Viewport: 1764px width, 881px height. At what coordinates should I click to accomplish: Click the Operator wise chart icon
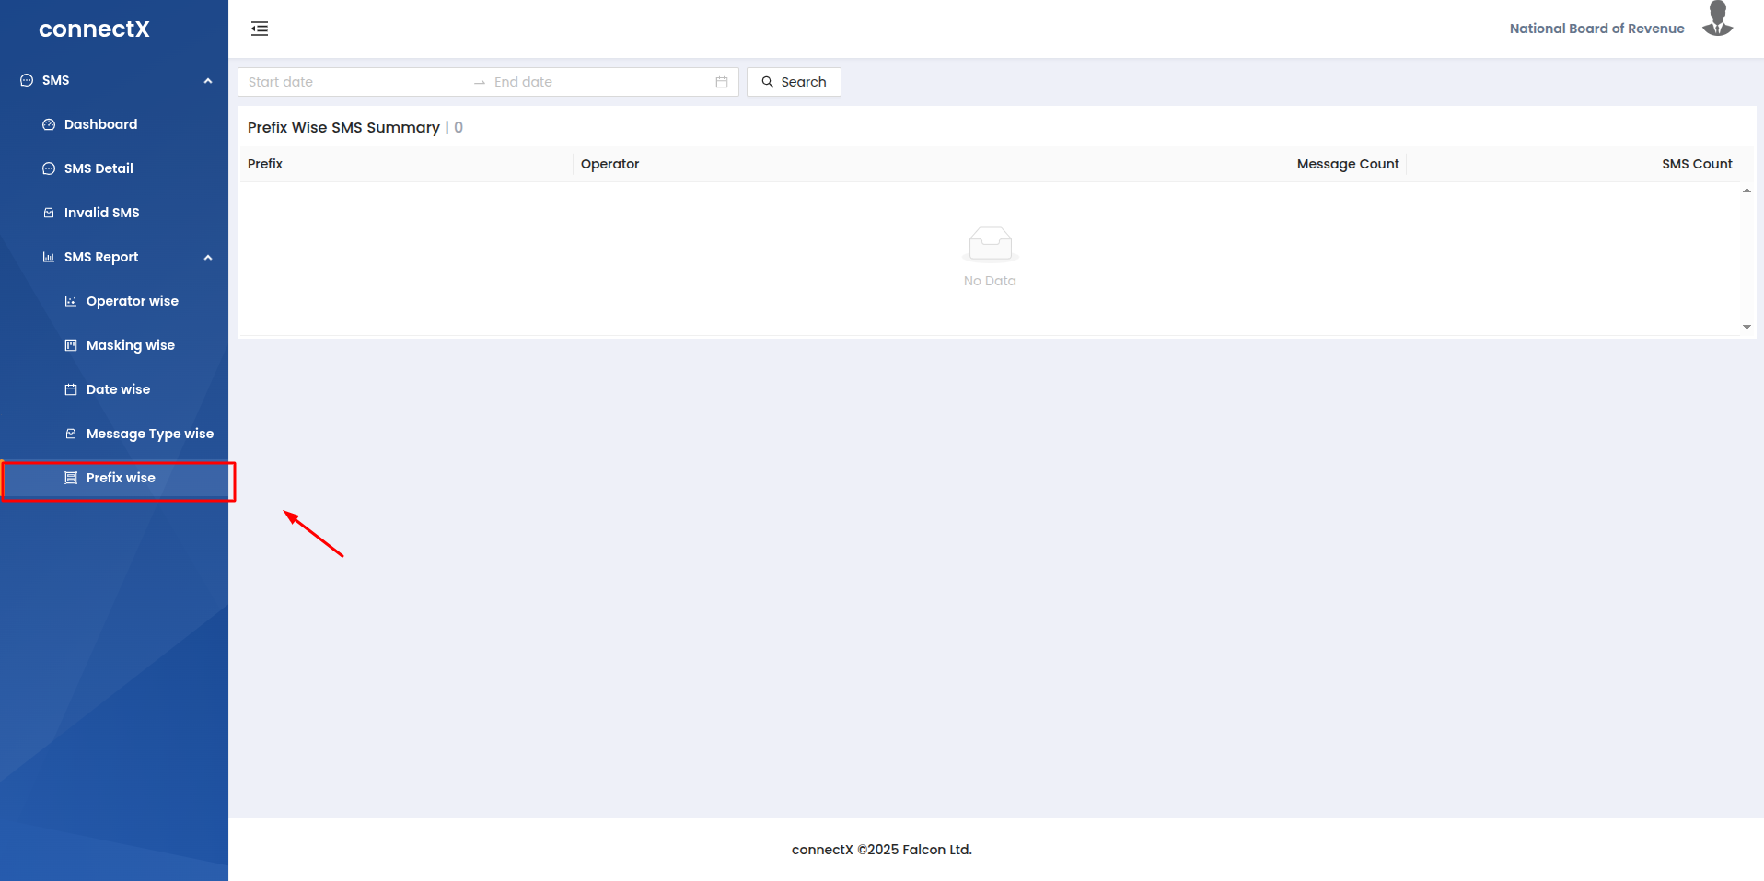pyautogui.click(x=71, y=301)
